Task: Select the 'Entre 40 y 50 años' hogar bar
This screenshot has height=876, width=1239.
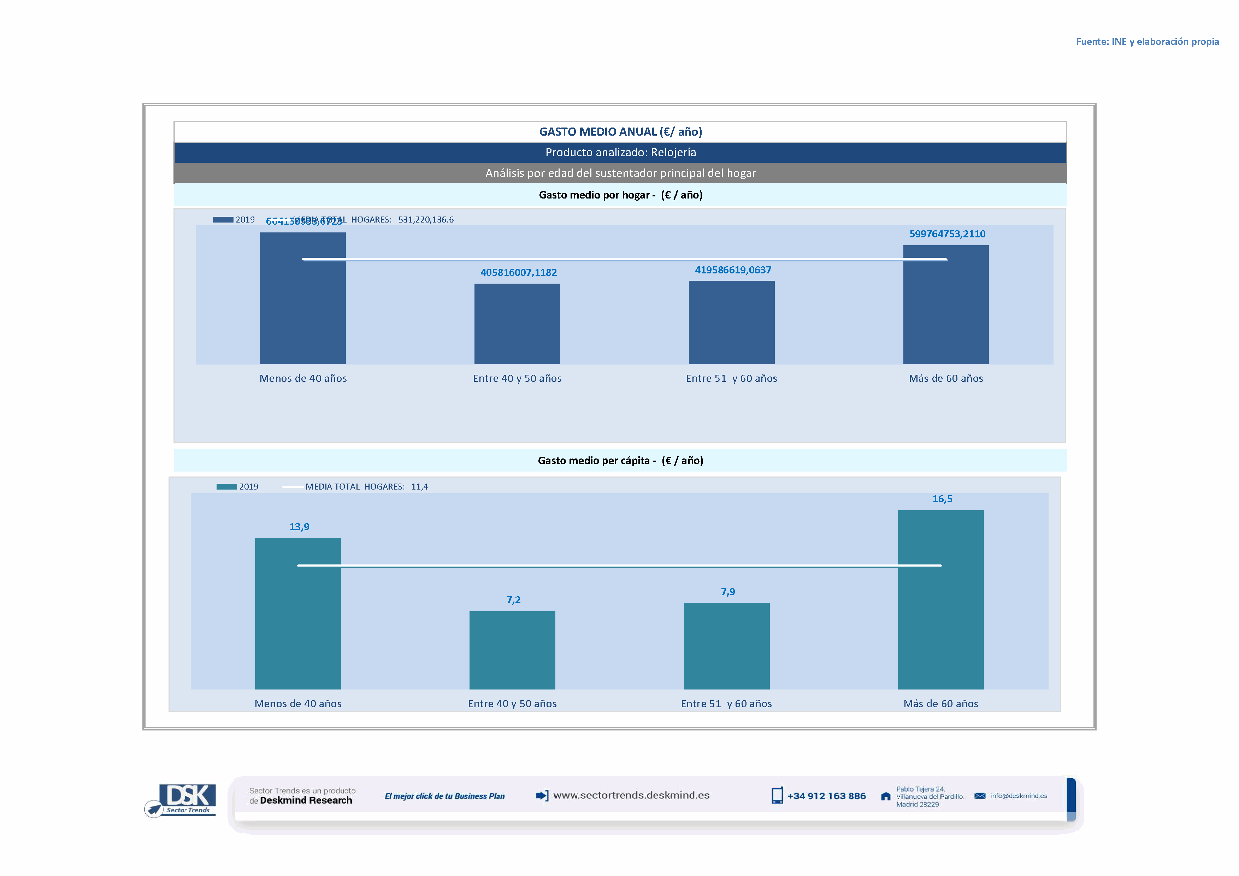Action: pyautogui.click(x=517, y=324)
